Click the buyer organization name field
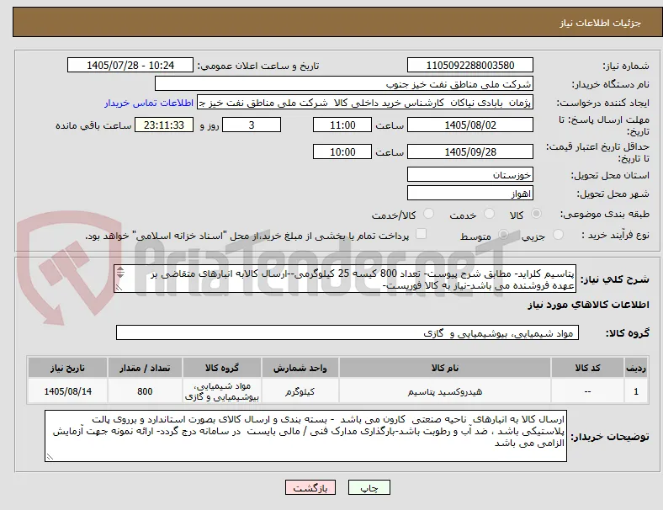 coord(344,83)
